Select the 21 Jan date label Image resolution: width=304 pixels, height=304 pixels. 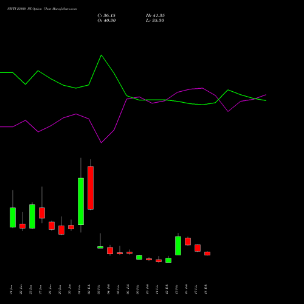(x=11, y=289)
